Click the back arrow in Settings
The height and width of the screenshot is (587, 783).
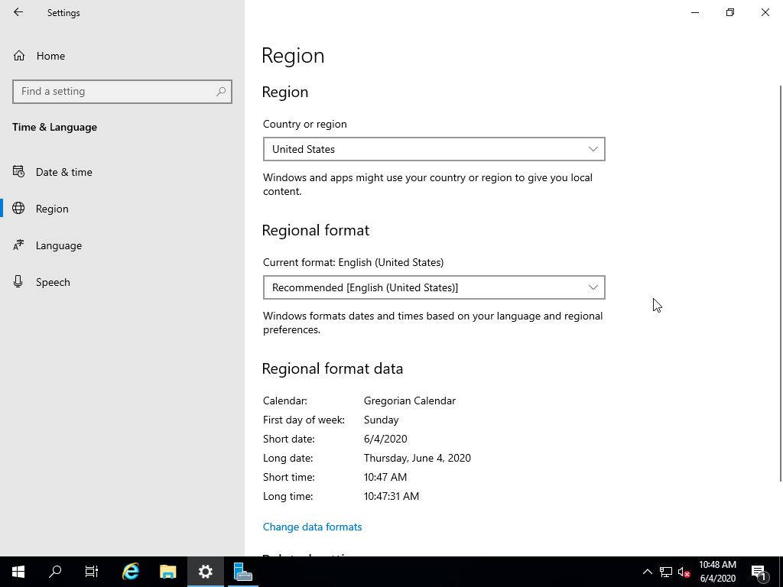(18, 12)
